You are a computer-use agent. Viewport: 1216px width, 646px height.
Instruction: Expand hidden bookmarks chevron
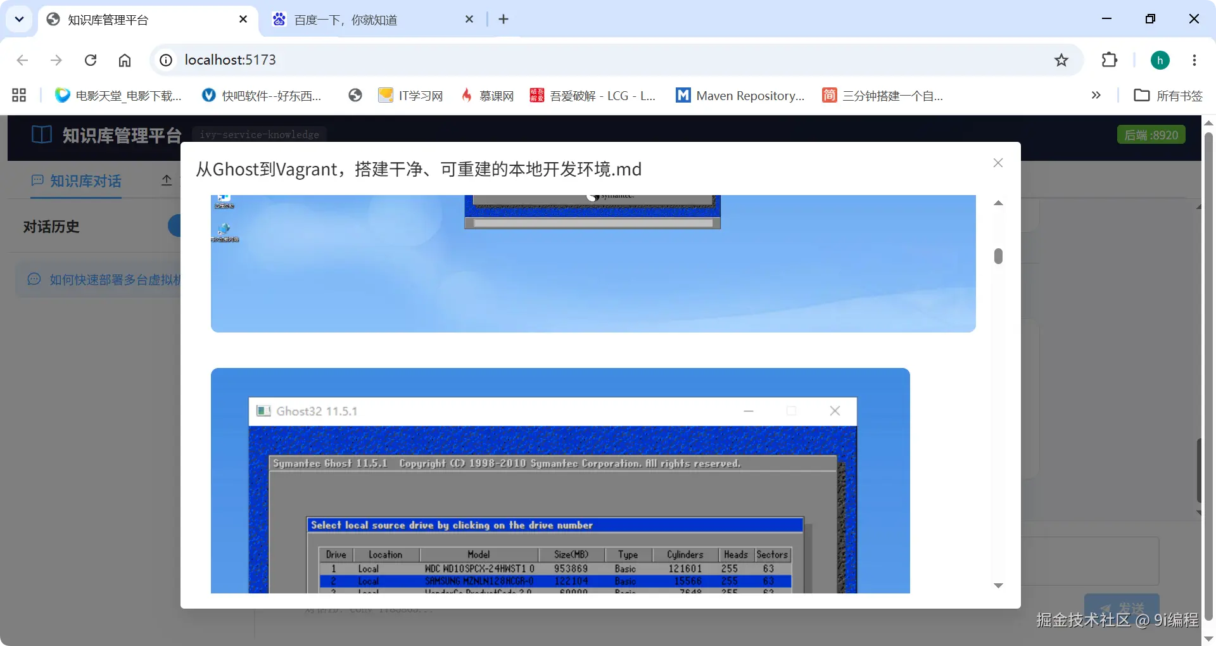(1096, 96)
